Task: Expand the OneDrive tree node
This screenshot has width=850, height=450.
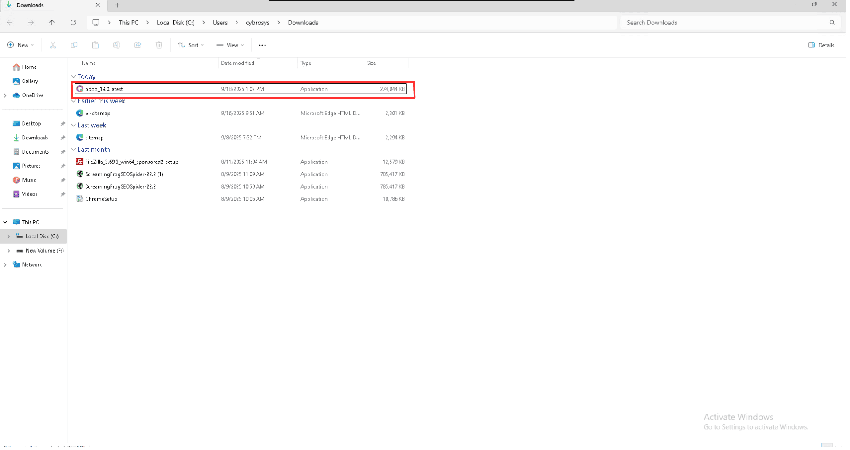Action: point(5,96)
